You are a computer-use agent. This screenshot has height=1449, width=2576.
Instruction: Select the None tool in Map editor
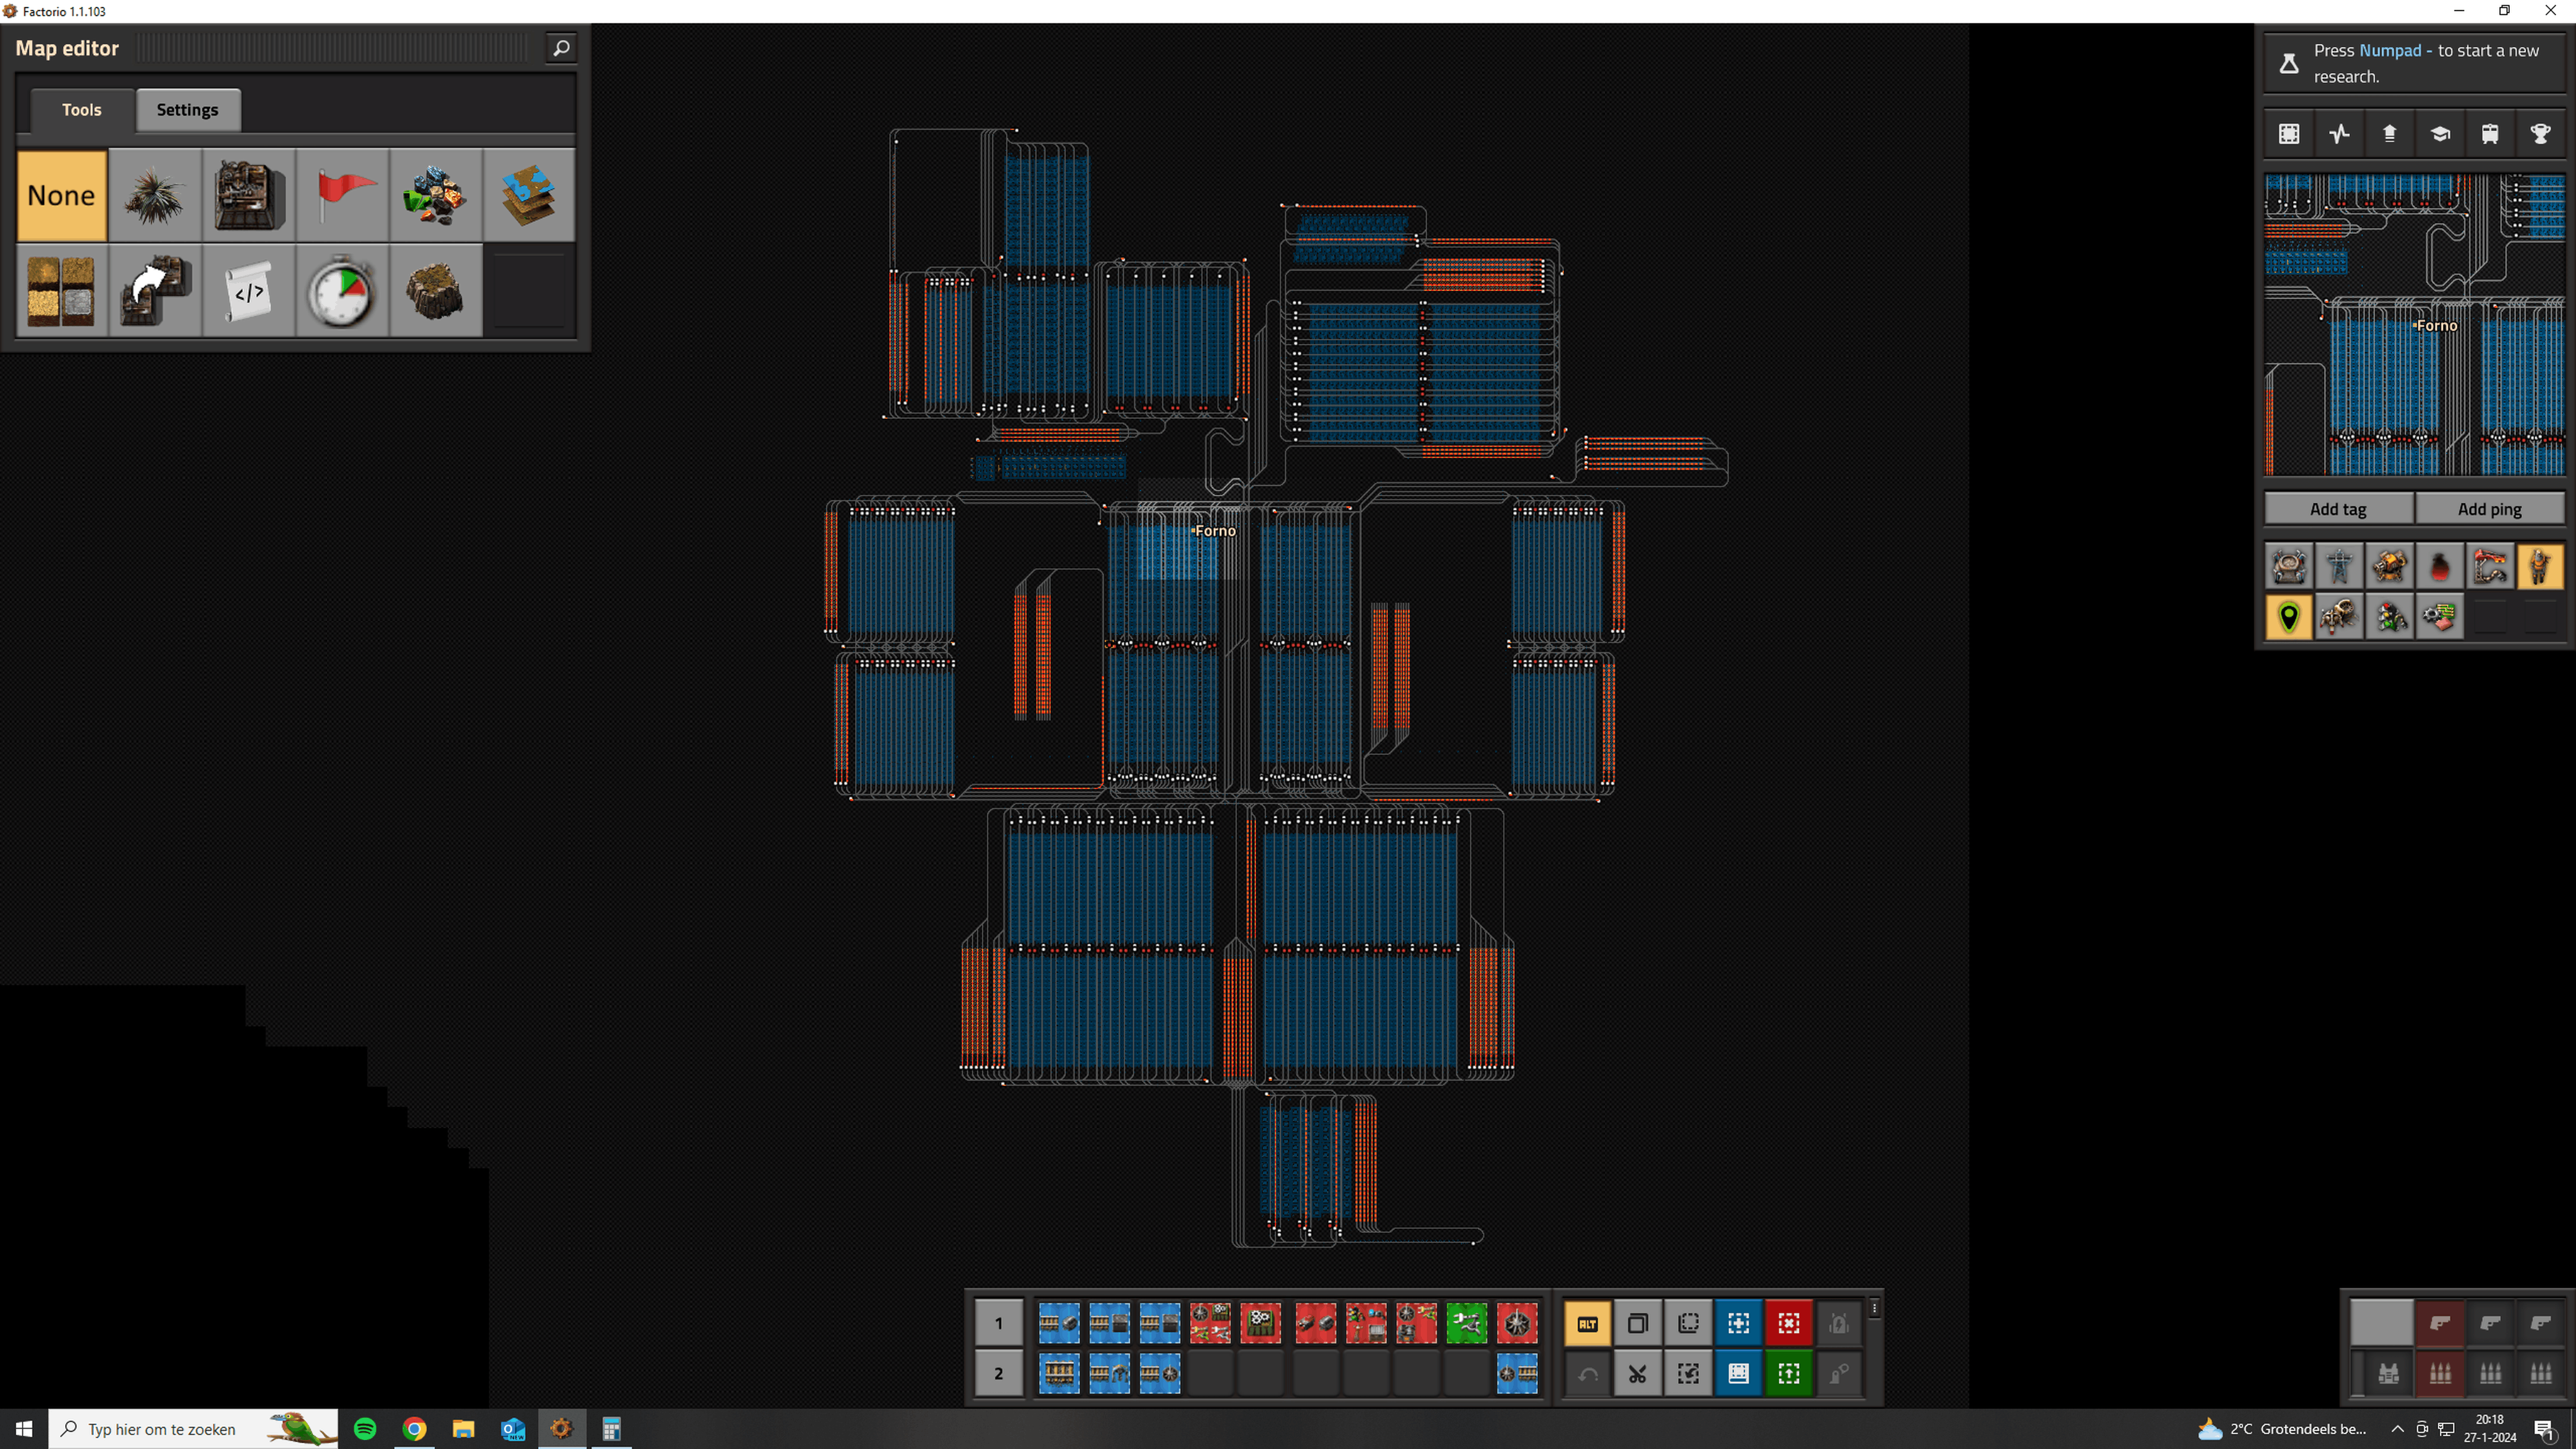point(62,195)
